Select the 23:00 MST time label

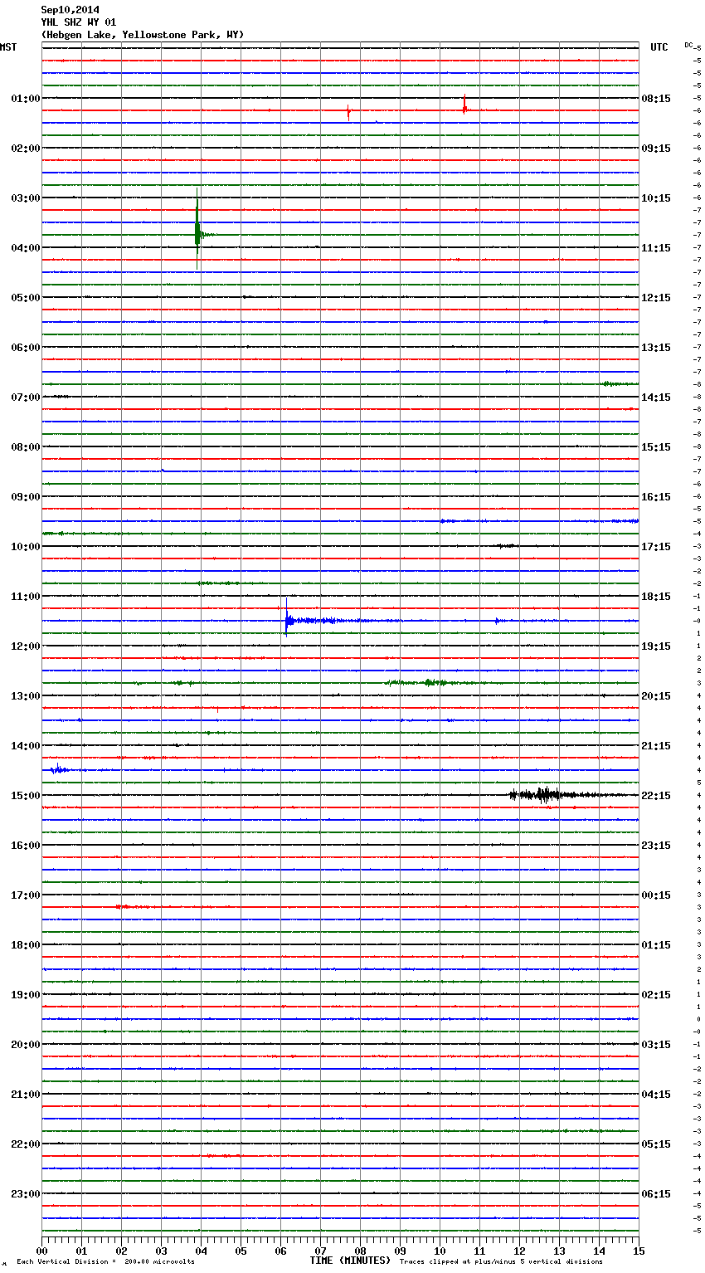[x=26, y=1194]
